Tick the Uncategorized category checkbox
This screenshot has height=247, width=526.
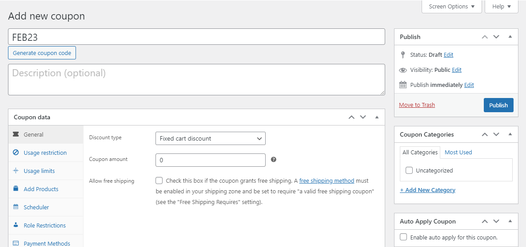(409, 170)
